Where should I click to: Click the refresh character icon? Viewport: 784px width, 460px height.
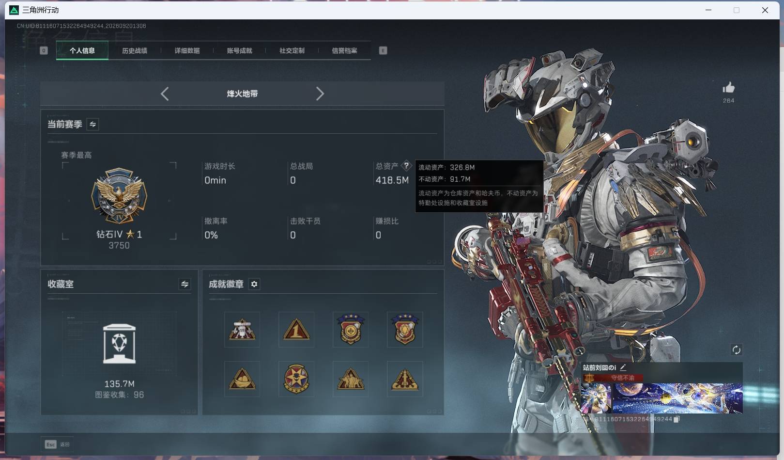pos(736,350)
